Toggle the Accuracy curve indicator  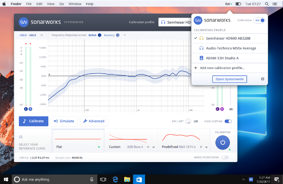point(118,35)
